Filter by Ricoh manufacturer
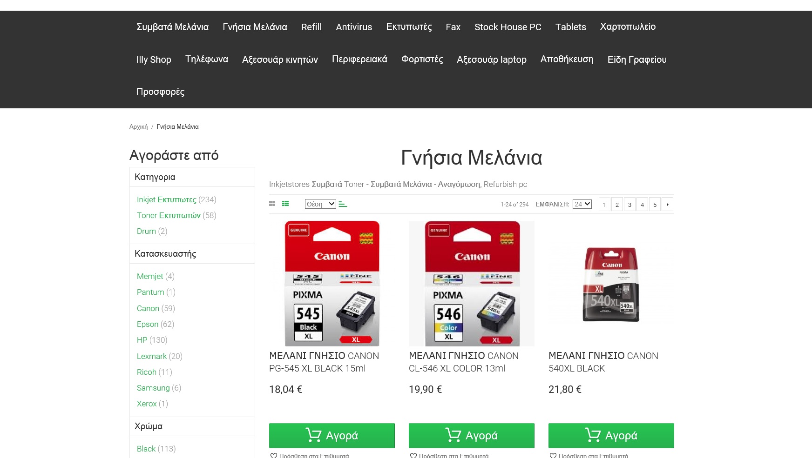Screen dimensions: 812x458 [x=147, y=372]
